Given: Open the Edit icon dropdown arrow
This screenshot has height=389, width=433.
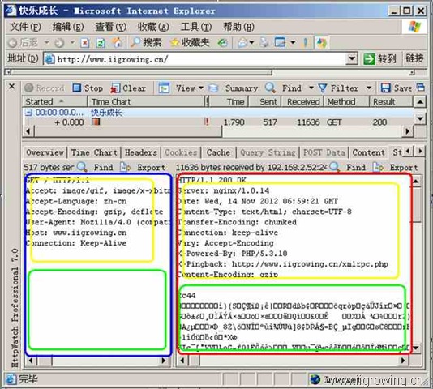Looking at the screenshot, I should coord(293,42).
